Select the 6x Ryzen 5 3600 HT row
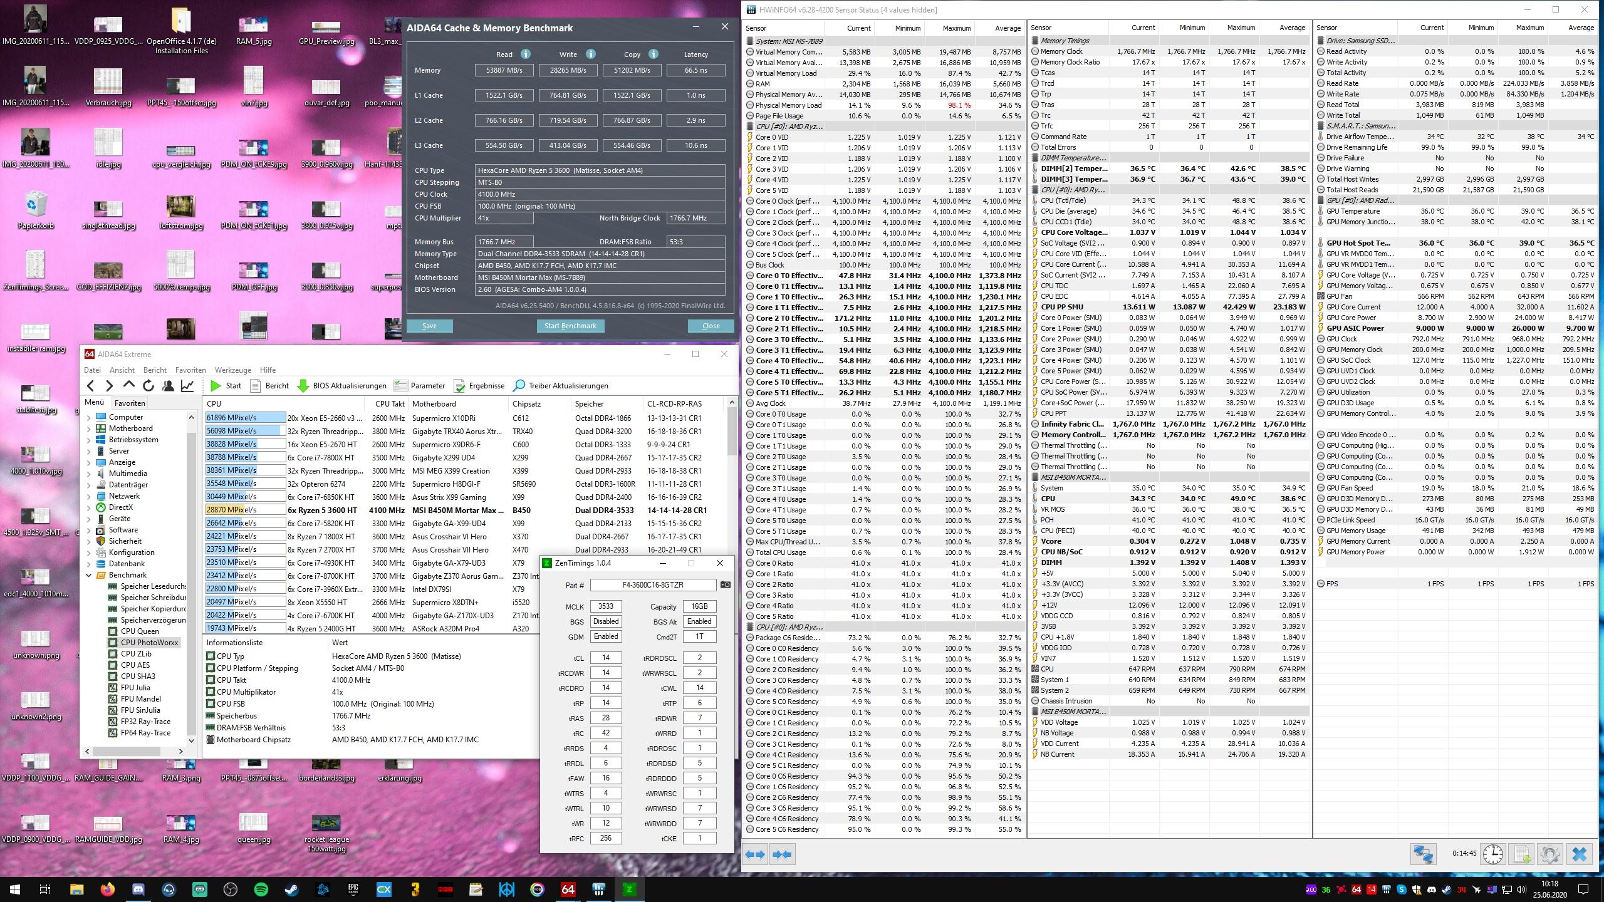 [x=466, y=510]
